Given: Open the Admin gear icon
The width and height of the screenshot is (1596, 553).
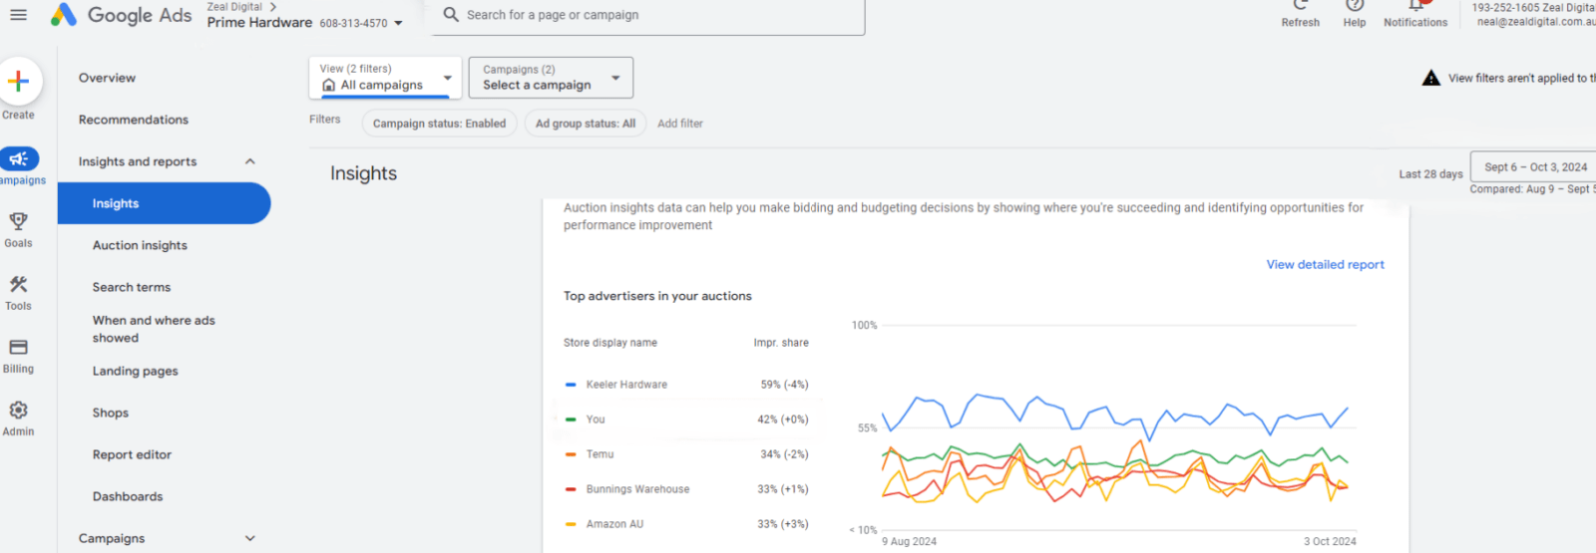Looking at the screenshot, I should click(x=18, y=411).
